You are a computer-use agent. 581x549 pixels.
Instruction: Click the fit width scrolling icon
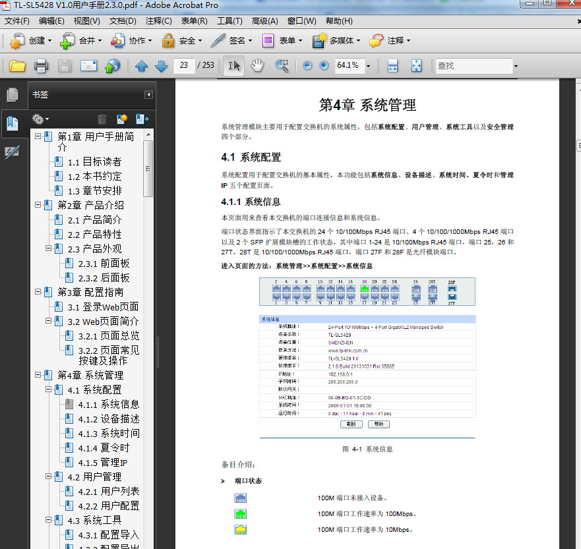tap(393, 66)
